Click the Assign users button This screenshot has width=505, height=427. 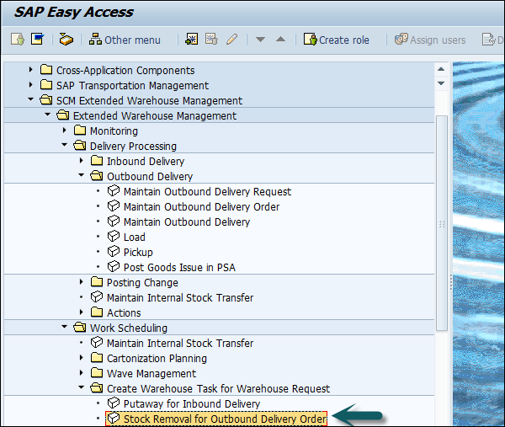[430, 40]
